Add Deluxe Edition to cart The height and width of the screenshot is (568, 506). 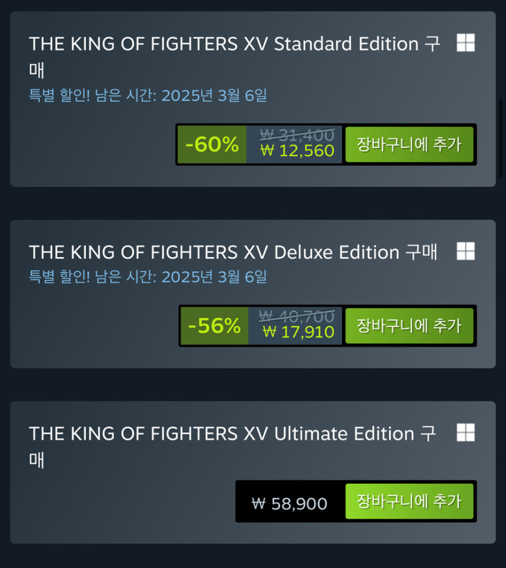click(409, 326)
